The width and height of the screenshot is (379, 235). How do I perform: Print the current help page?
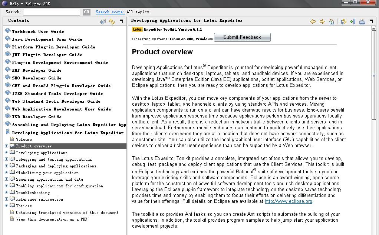362,21
